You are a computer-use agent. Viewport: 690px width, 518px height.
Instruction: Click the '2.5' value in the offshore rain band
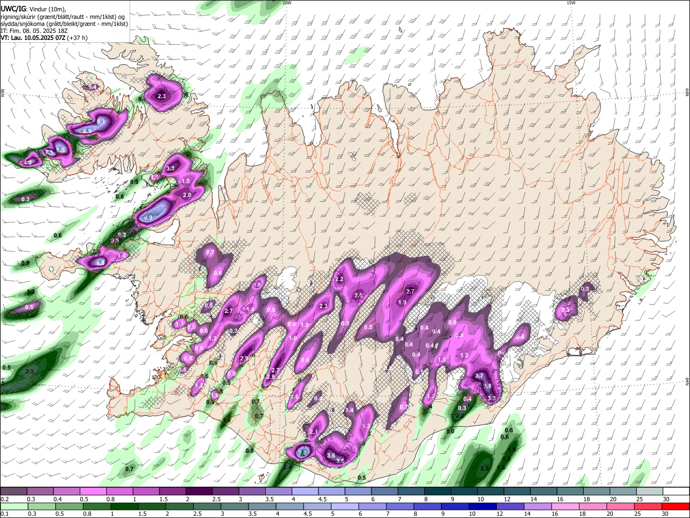click(x=30, y=371)
